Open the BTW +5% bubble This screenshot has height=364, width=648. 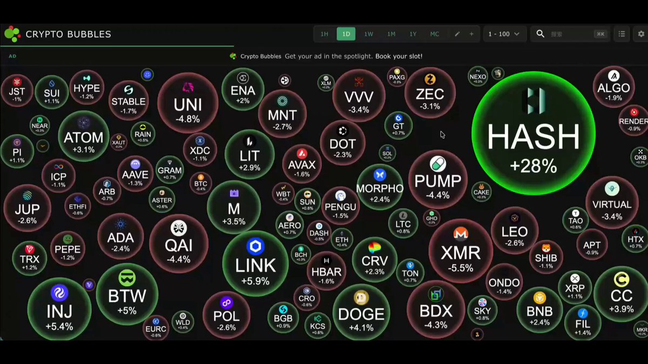(x=127, y=294)
